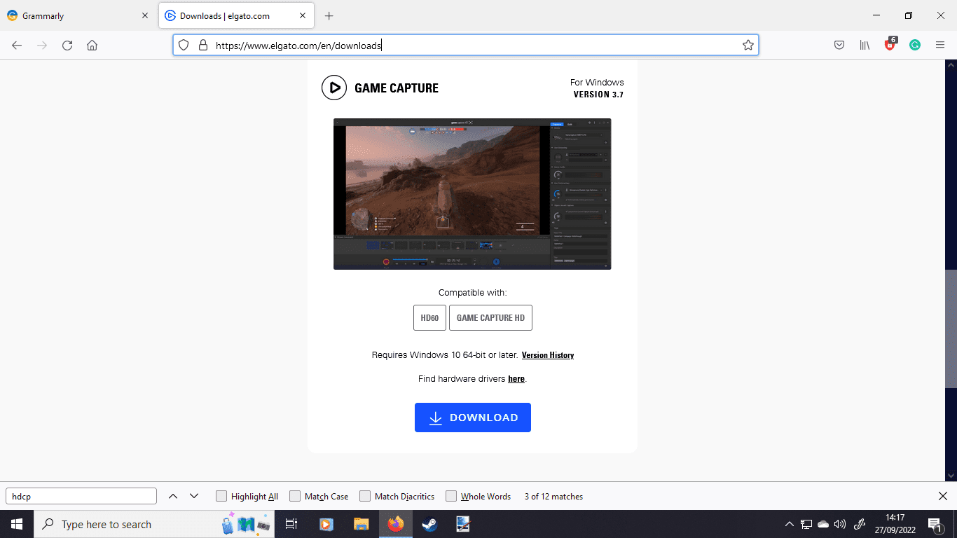Enable Highlight All in find bar
Viewport: 957px width, 538px height.
coord(221,496)
